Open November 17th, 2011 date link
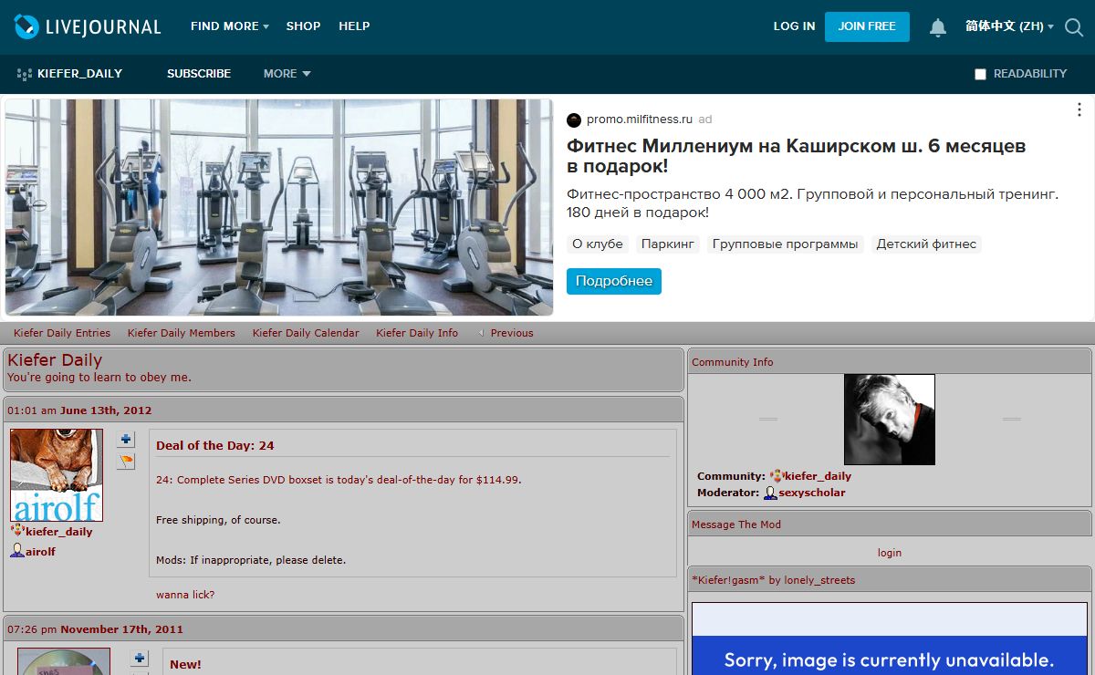The width and height of the screenshot is (1095, 675). point(121,629)
